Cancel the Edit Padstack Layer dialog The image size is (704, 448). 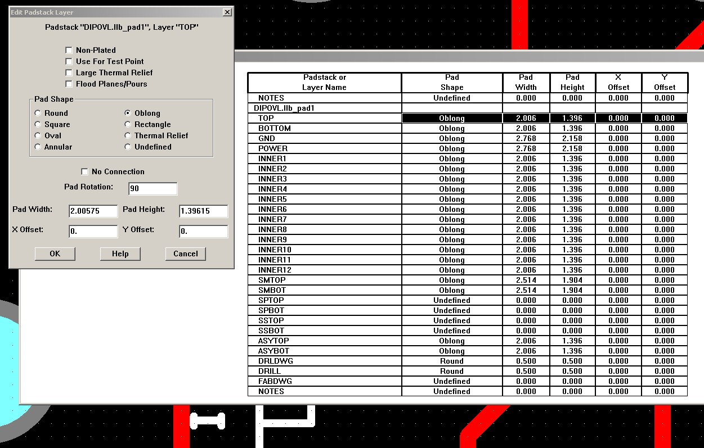(185, 254)
